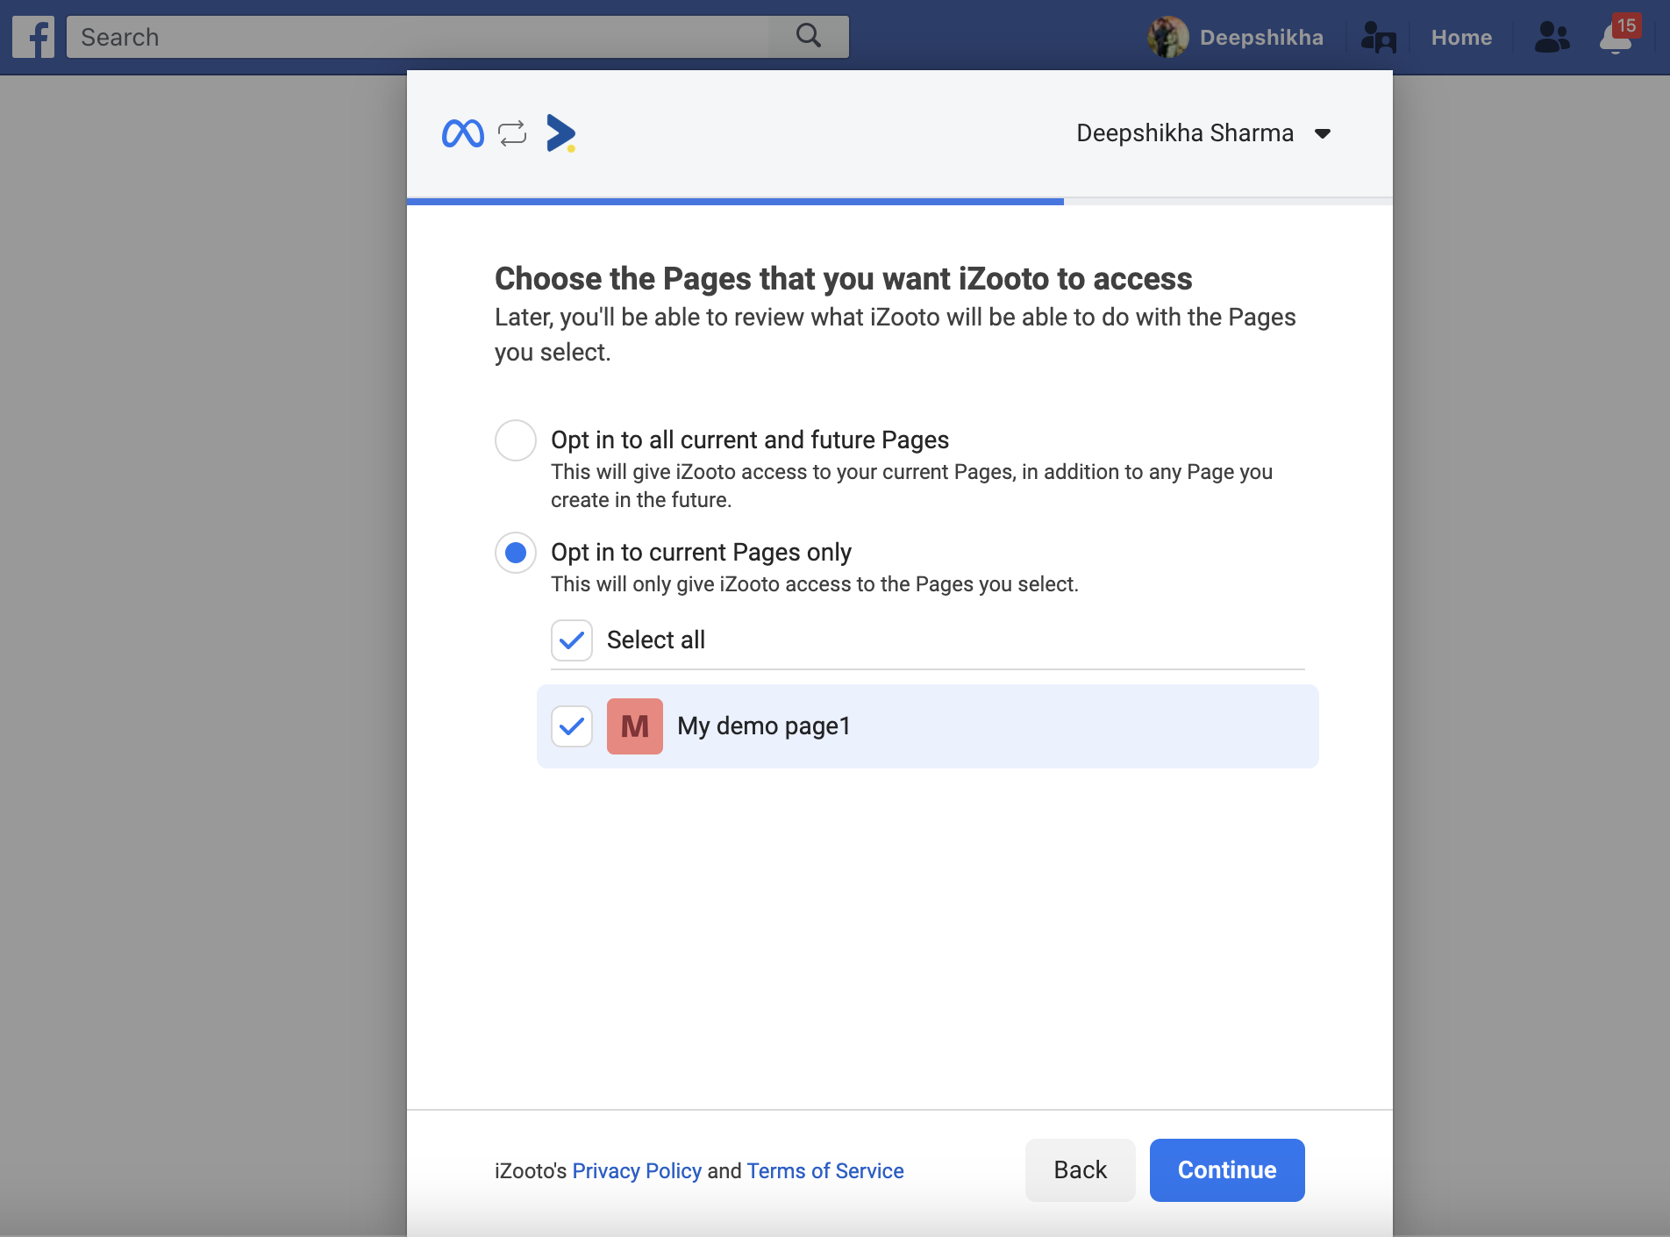Click the swap arrows icon
The width and height of the screenshot is (1670, 1237).
pyautogui.click(x=512, y=133)
